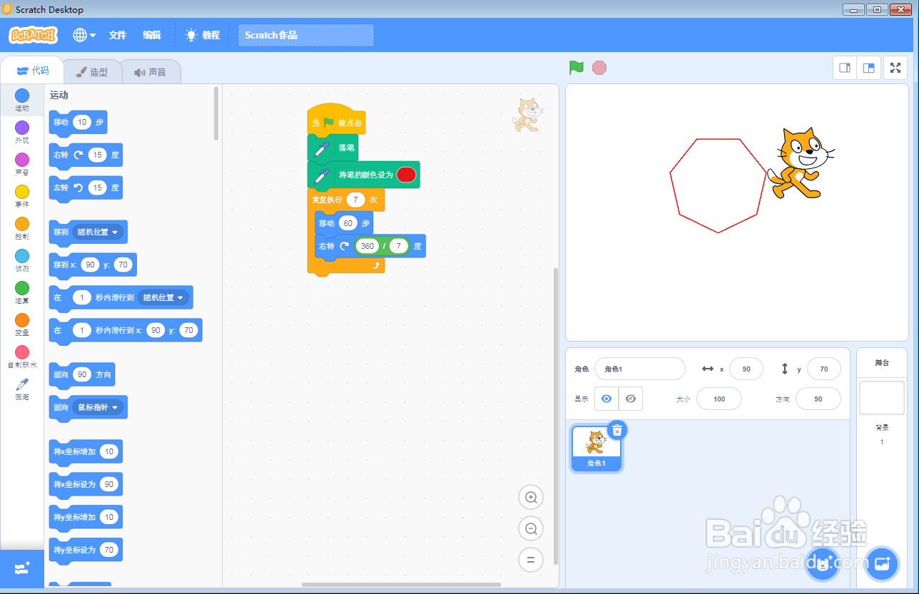Click the 落笔 pen down block

332,148
